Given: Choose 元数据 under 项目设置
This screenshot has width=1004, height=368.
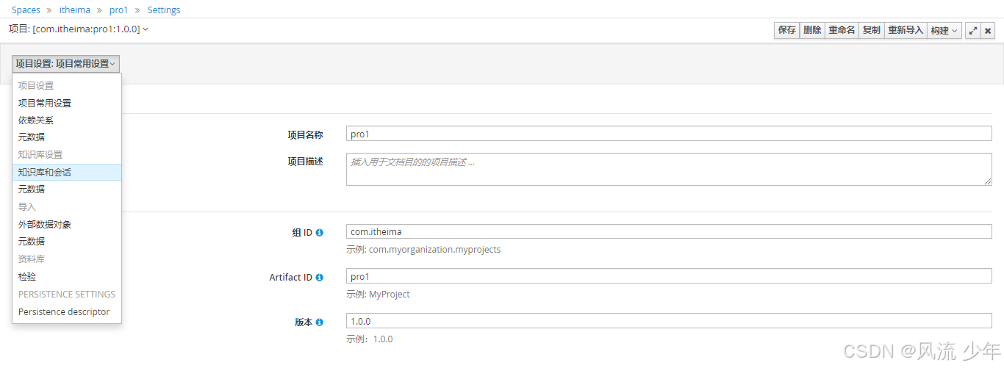Looking at the screenshot, I should [67, 137].
